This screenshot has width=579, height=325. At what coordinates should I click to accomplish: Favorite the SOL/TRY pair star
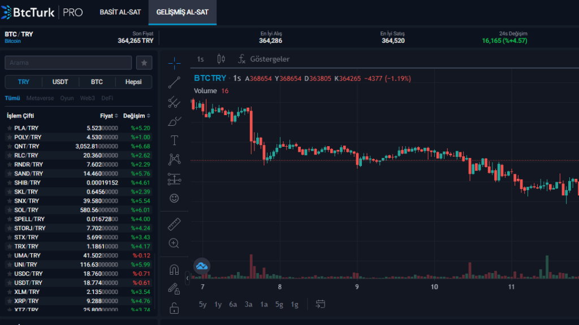click(x=9, y=210)
